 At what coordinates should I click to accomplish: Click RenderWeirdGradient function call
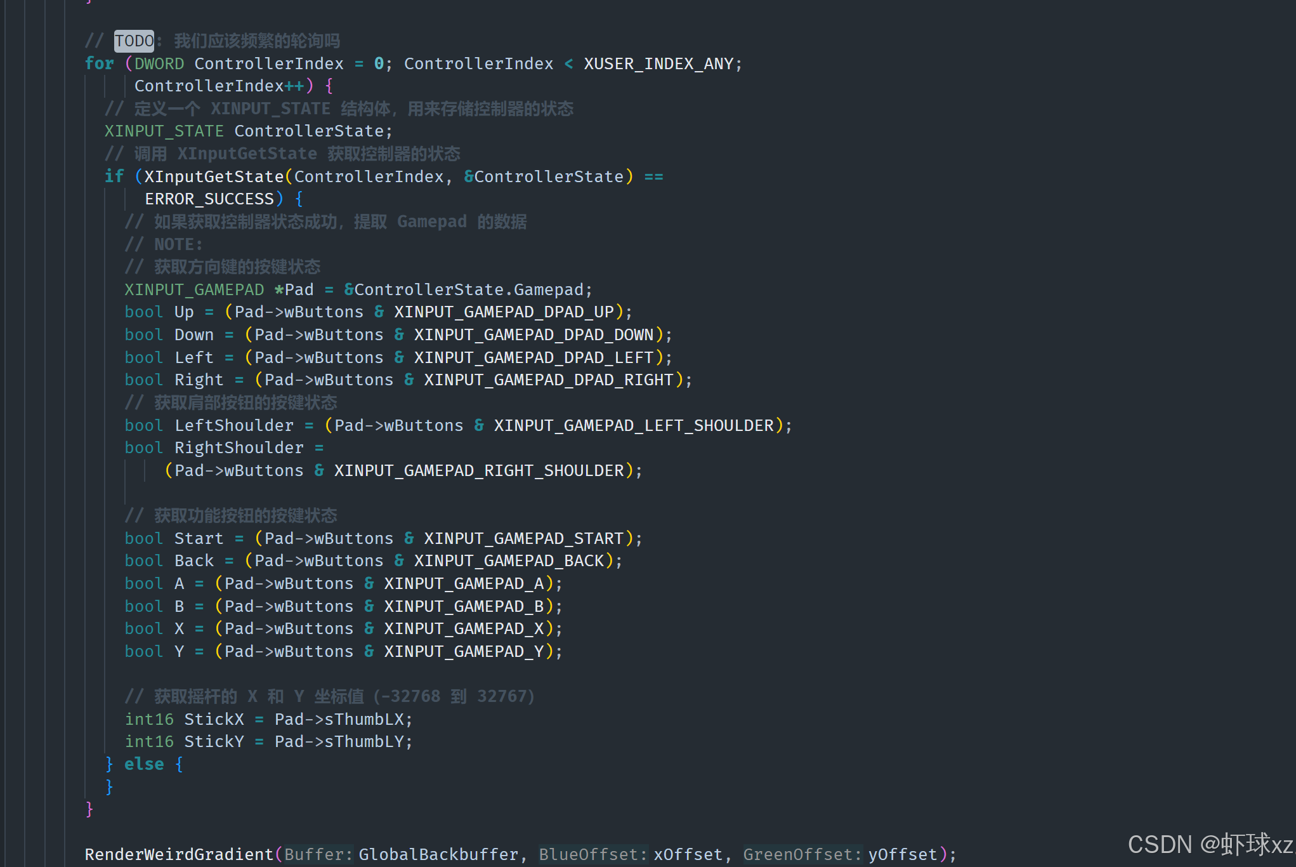point(179,854)
